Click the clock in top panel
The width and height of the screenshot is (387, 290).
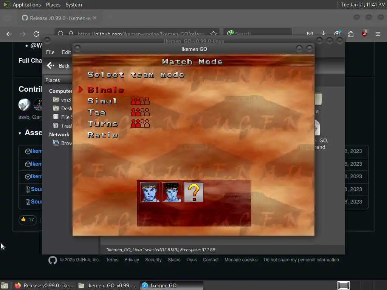point(363,5)
